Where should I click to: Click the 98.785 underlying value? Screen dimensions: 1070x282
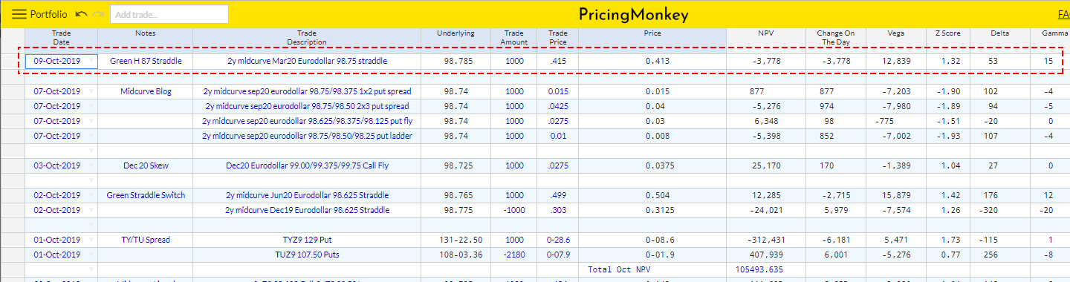point(455,61)
